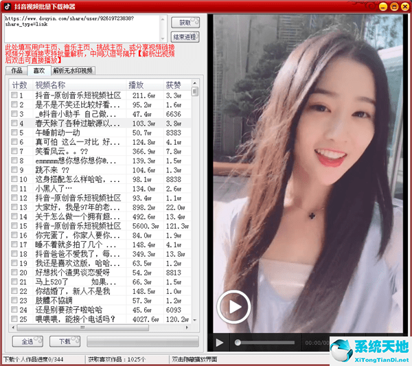Select video row 是不是不笑还比较好看
412x366 pixels.
100,104
